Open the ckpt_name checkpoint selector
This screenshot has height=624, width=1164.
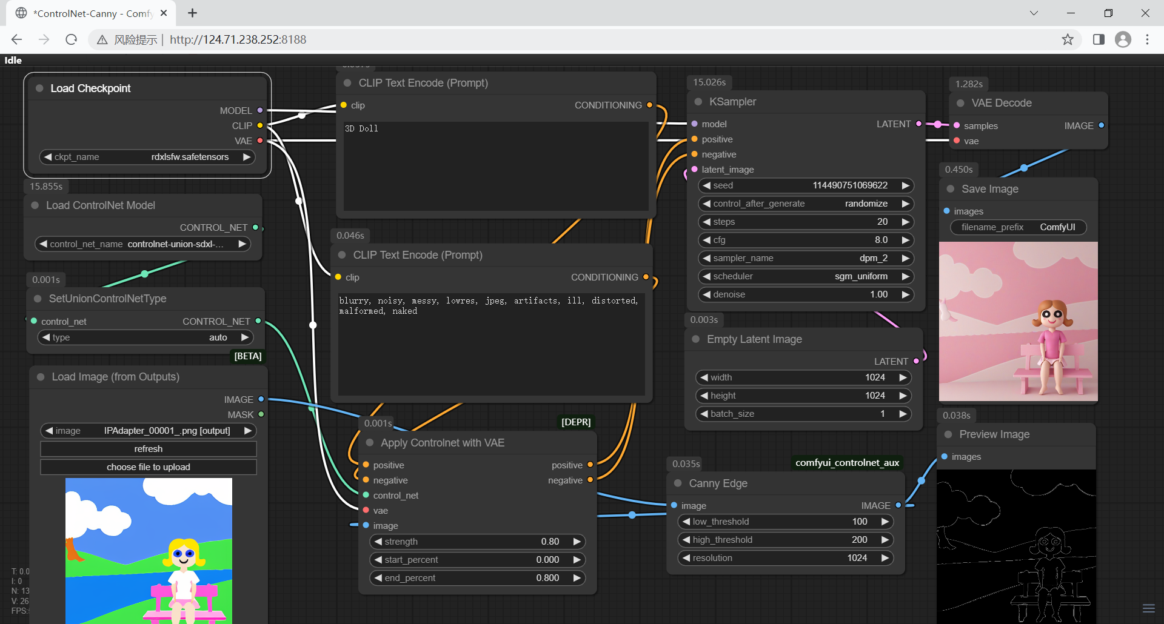coord(147,157)
